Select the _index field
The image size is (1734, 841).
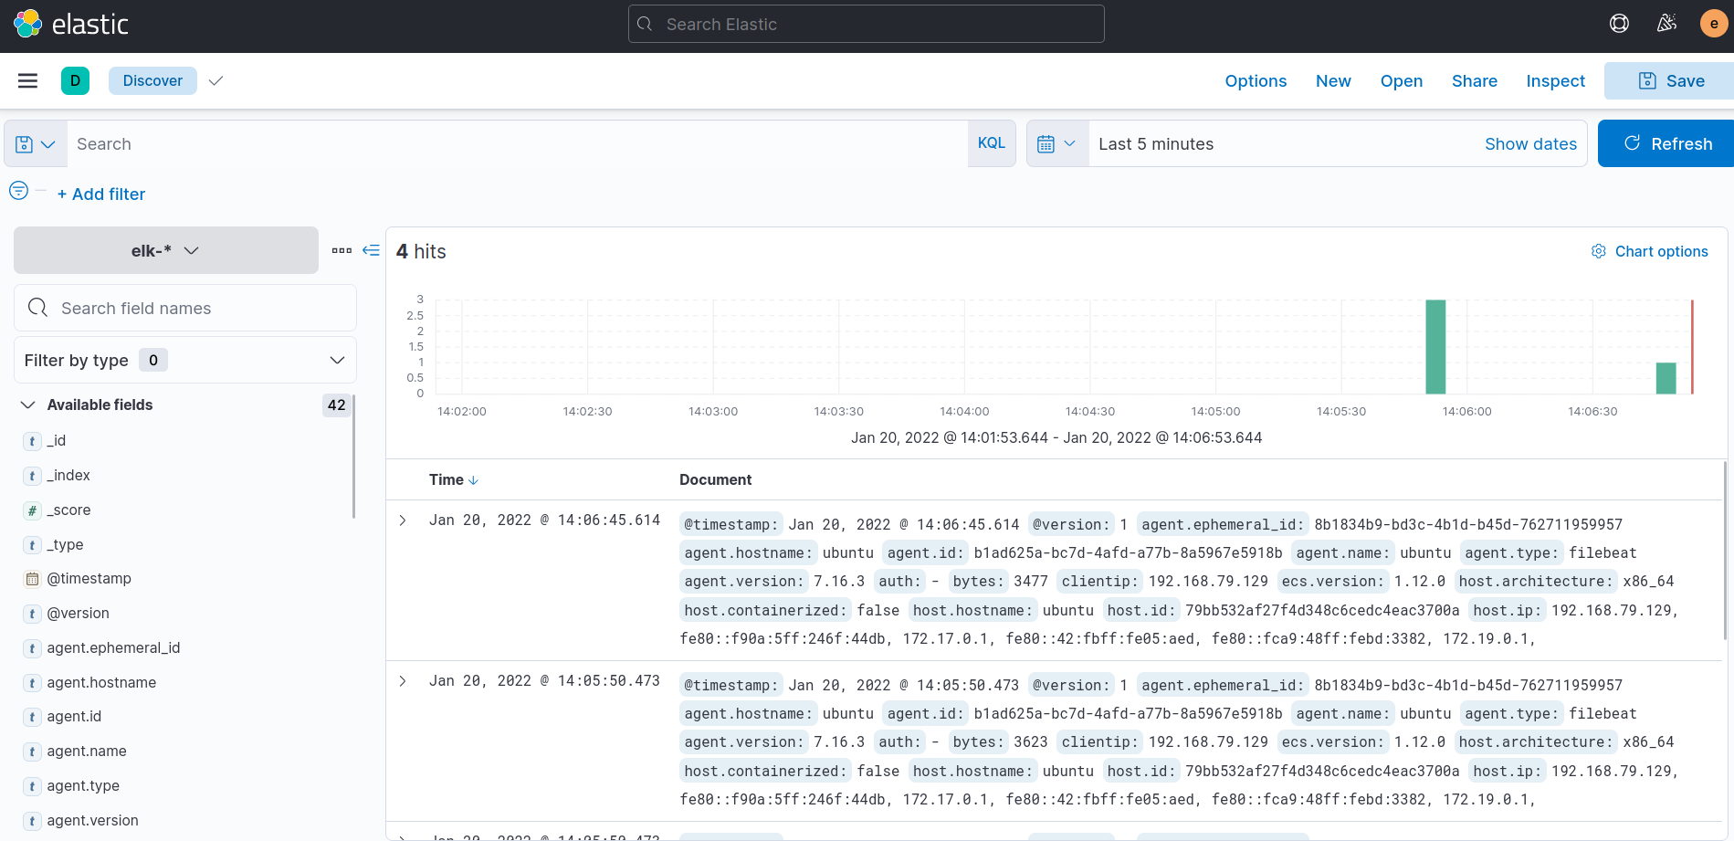(x=68, y=476)
